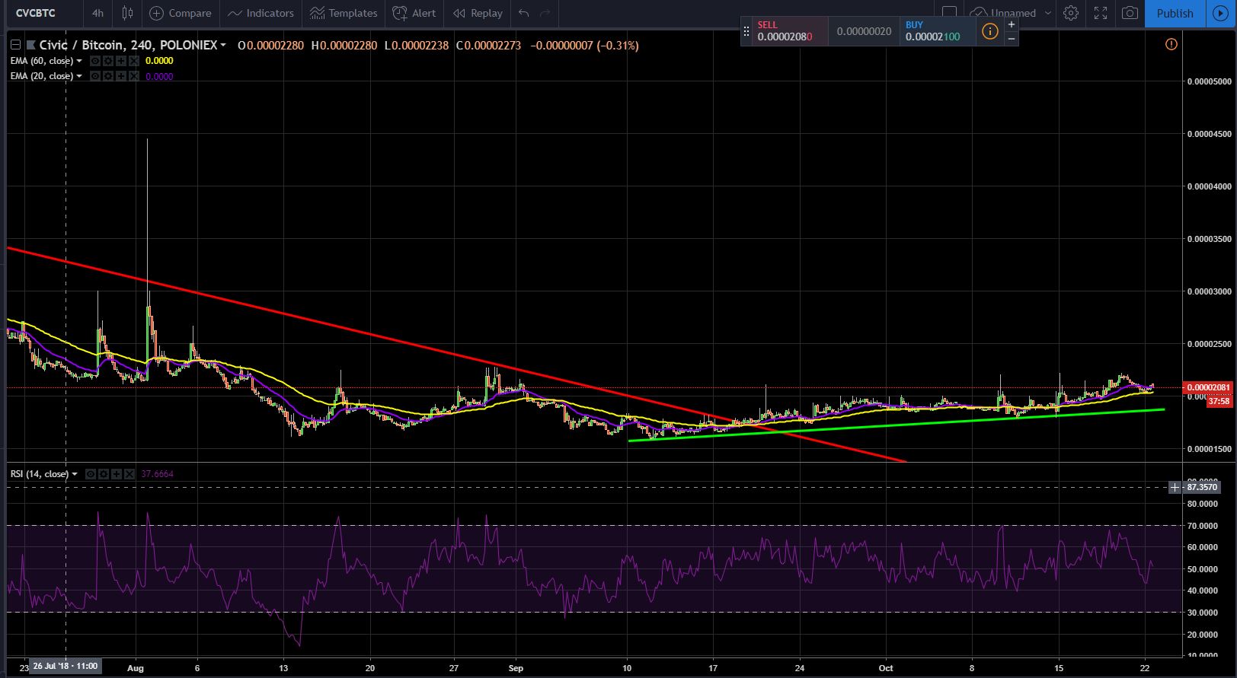Decrease order quantity with minus button

1012,38
